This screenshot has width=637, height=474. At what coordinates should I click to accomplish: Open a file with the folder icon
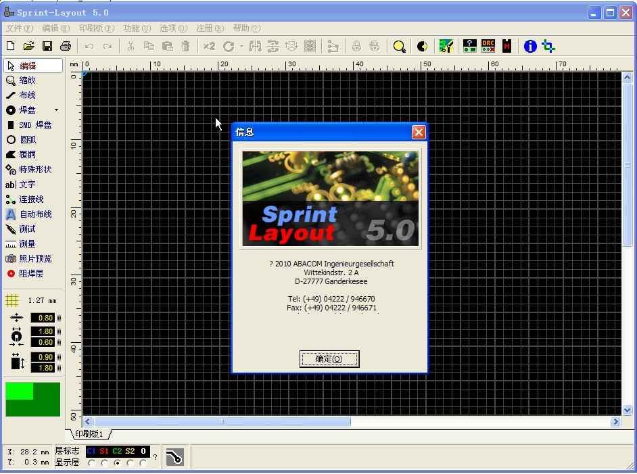29,46
